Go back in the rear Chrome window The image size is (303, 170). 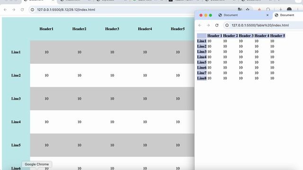5,9
